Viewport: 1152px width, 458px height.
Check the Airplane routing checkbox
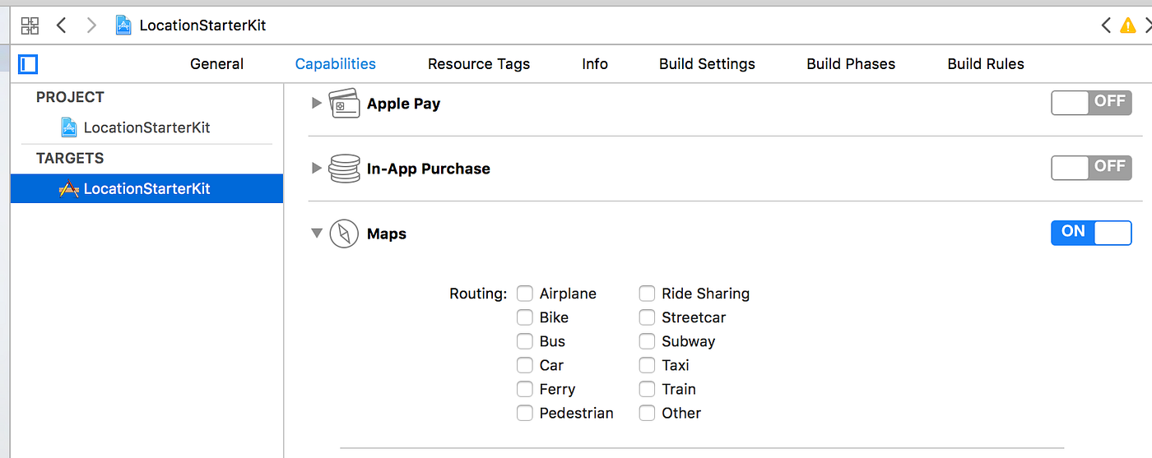point(525,294)
